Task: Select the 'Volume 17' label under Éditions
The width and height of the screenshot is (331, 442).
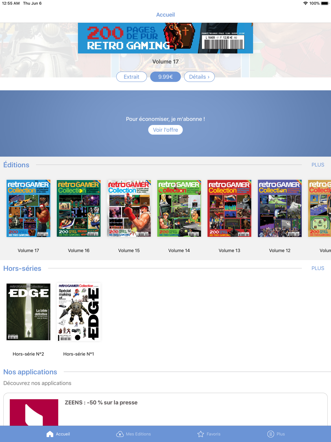Action: tap(28, 250)
